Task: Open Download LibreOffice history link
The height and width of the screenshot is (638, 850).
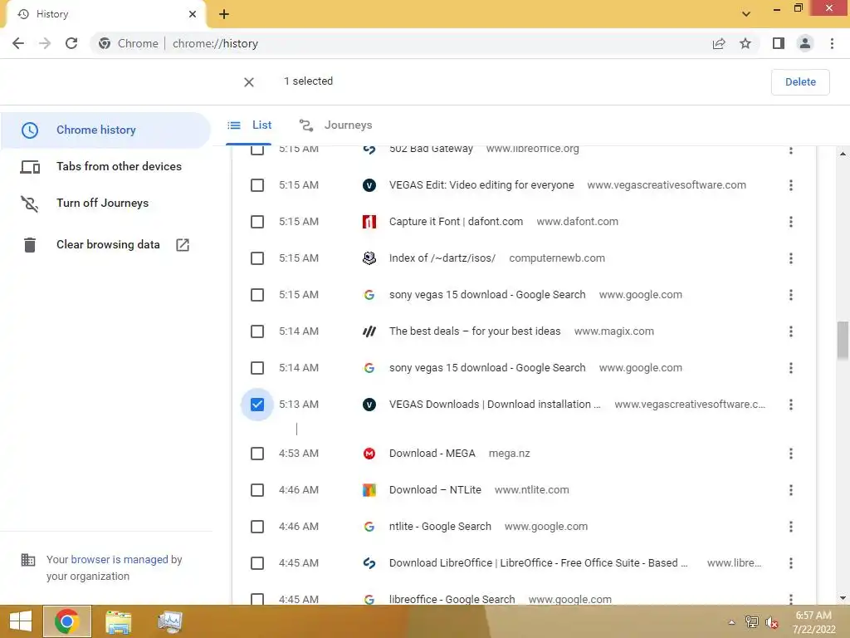Action: (538, 563)
